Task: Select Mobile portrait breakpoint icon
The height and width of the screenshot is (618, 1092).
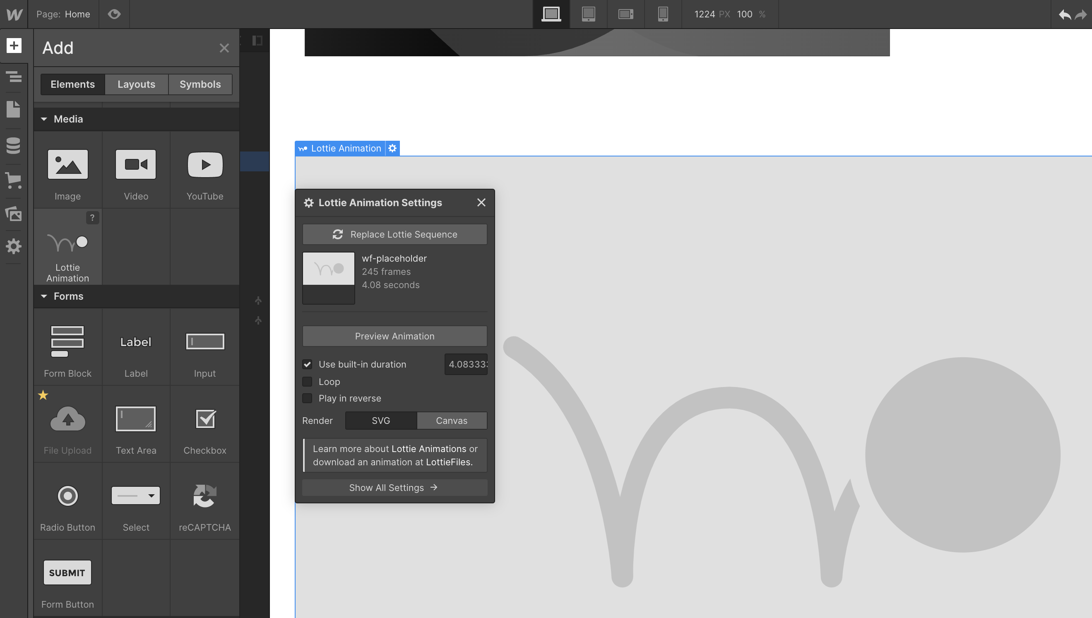Action: click(663, 14)
